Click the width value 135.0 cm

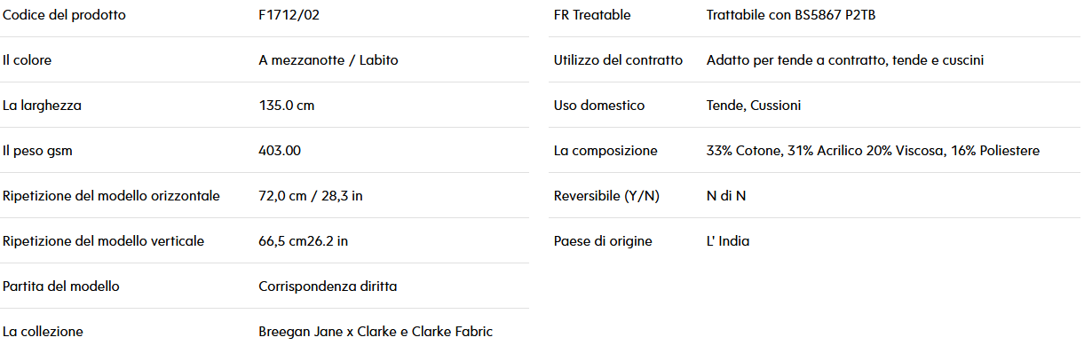[x=287, y=106]
